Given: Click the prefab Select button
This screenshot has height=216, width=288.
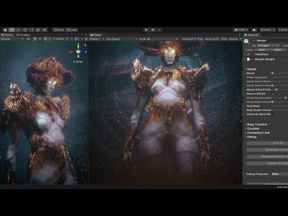Looking at the screenshot, I should [278, 50].
